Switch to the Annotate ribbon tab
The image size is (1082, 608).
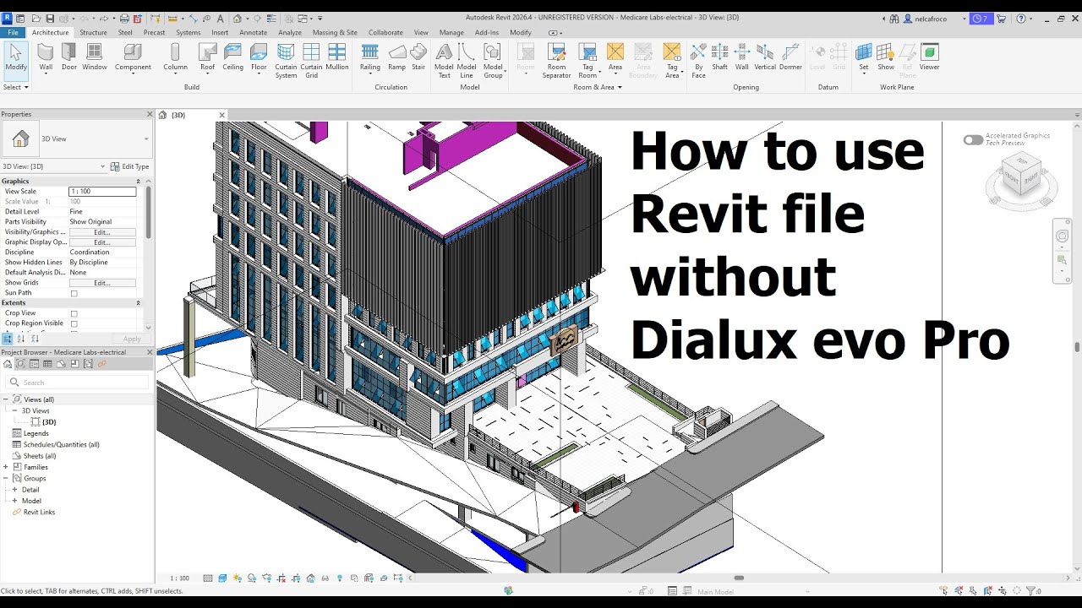tap(253, 32)
